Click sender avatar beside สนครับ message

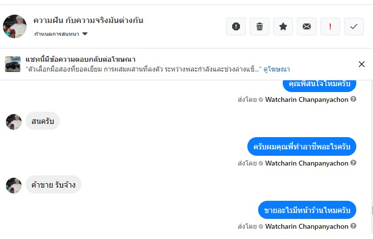(14, 121)
